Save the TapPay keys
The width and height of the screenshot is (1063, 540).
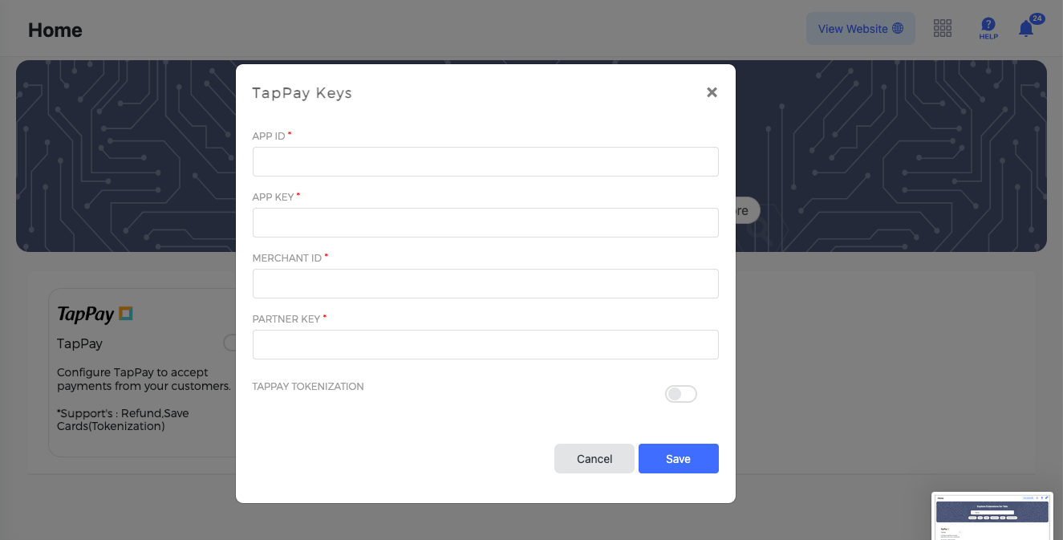[x=678, y=458]
